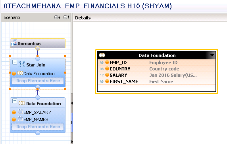Click the AB data type icon for COUNTRY

(x=102, y=69)
